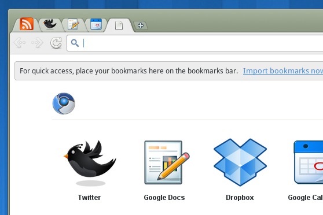
Task: Switch to the RSS feed pinned tab
Action: point(27,24)
